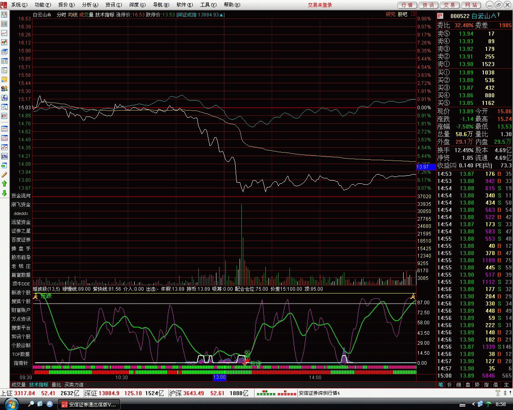Open 个股诊断 in the left list
This screenshot has height=410, width=513.
[21, 346]
